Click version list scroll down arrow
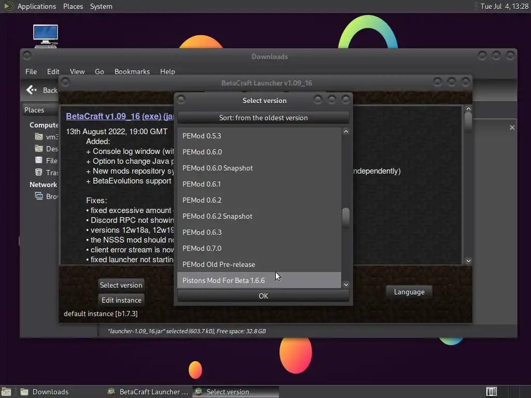Screen dimensions: 531x398 point(346,285)
